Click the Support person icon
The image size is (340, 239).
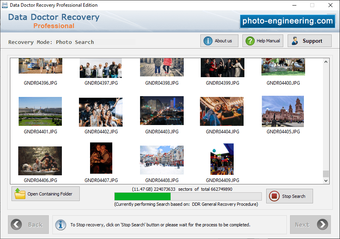295,41
